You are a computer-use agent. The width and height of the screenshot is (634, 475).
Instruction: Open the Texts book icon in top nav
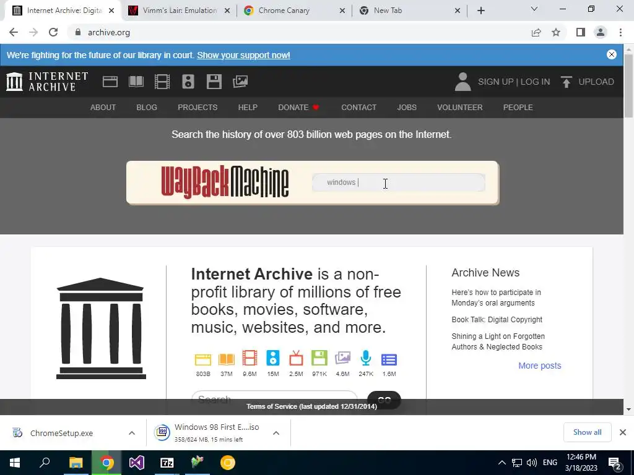[x=136, y=82]
